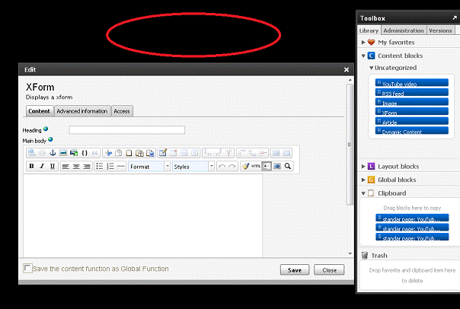Switch to the Advanced information tab
The width and height of the screenshot is (460, 309).
click(81, 111)
